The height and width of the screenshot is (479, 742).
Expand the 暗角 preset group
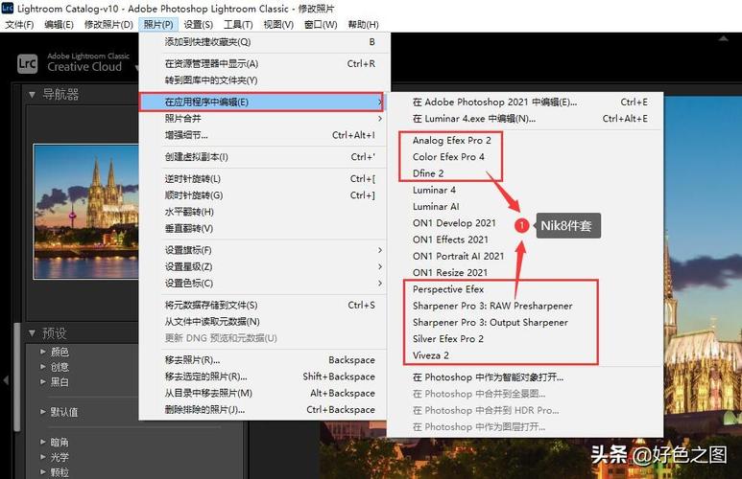tap(43, 443)
